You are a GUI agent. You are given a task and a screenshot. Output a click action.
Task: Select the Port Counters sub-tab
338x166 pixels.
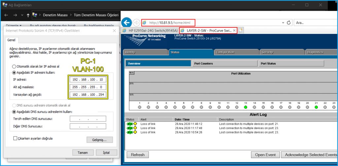coord(224,64)
